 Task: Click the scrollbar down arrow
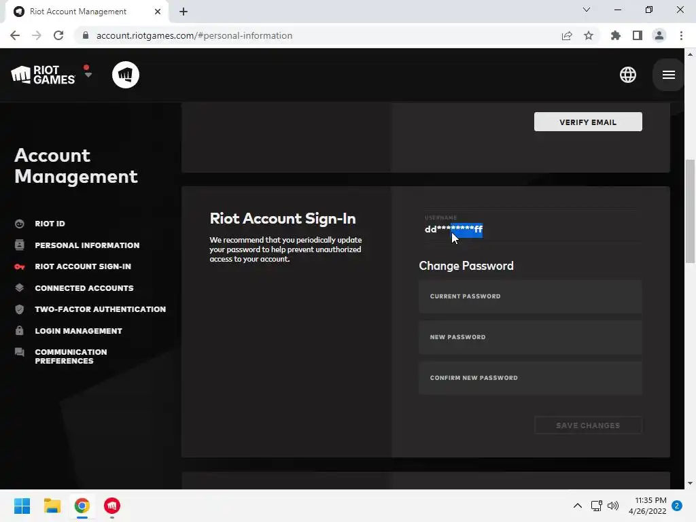pyautogui.click(x=690, y=483)
